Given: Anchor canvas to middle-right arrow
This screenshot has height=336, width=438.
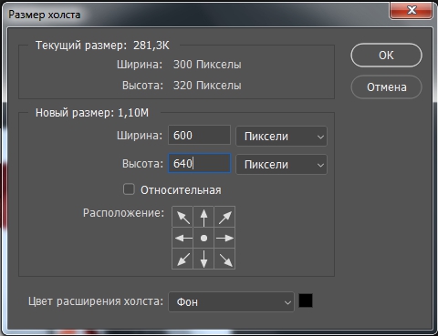Looking at the screenshot, I should click(x=224, y=238).
